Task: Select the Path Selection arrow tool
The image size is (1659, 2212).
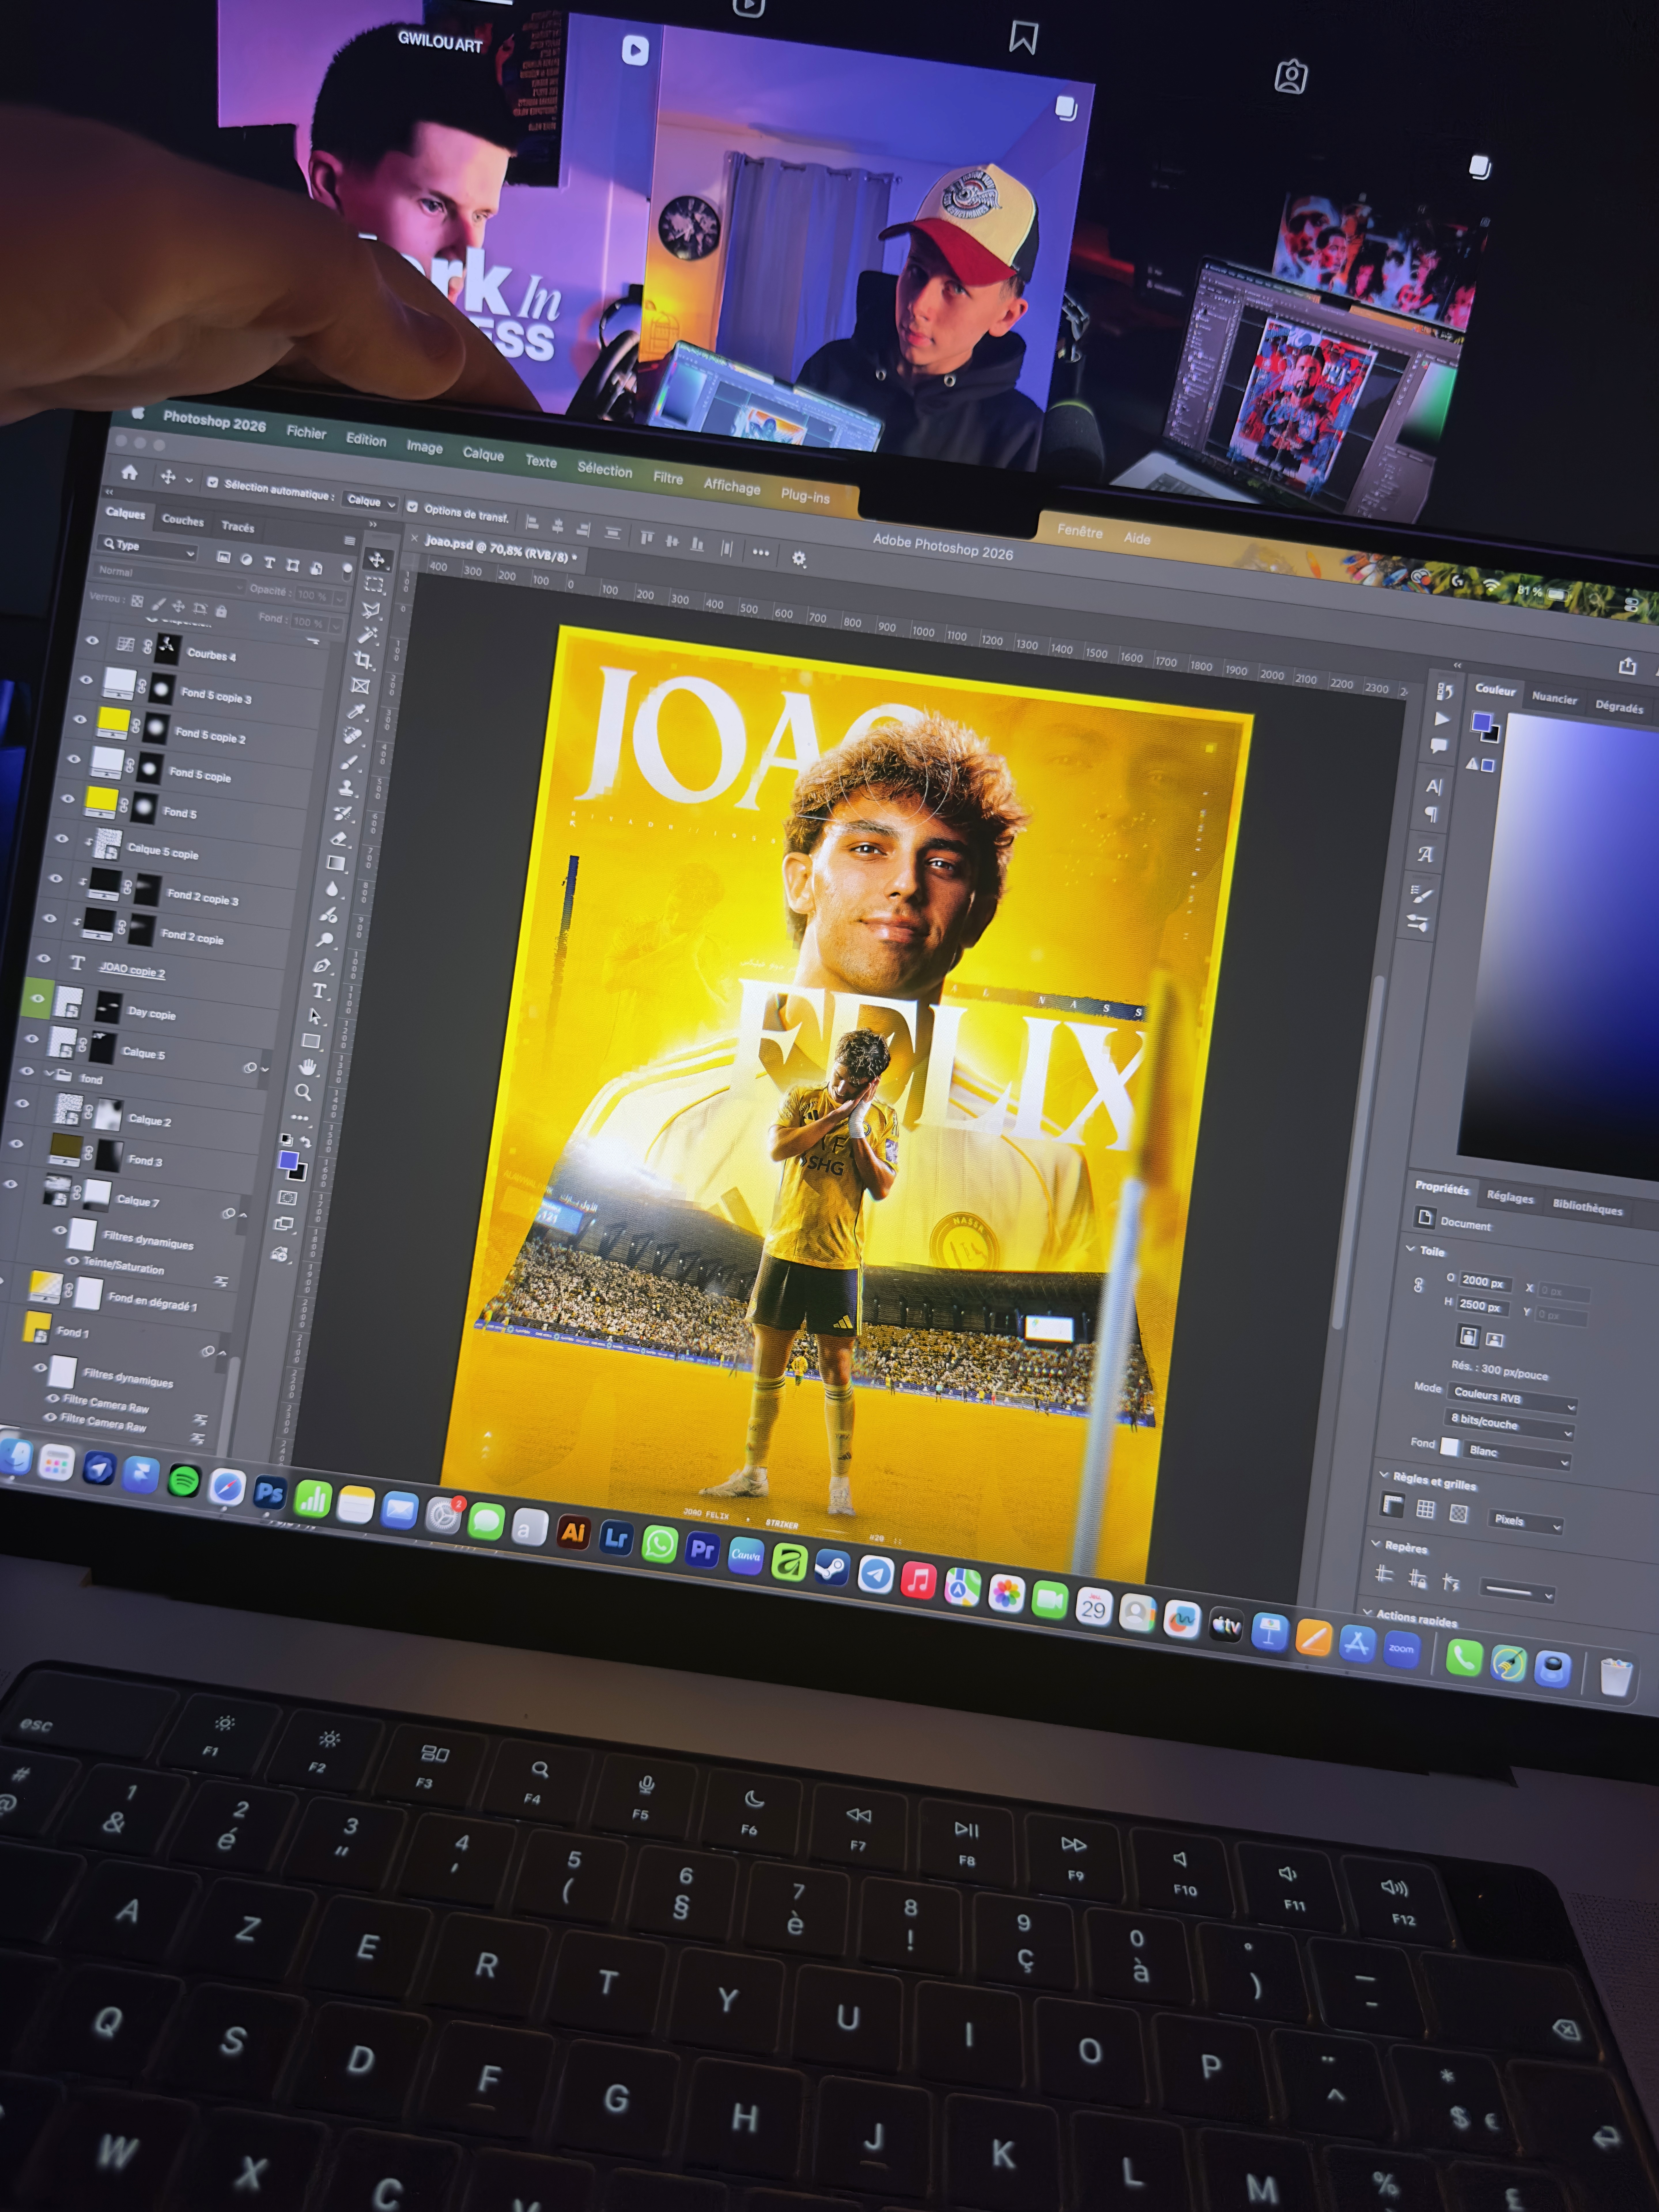Action: click(315, 1016)
